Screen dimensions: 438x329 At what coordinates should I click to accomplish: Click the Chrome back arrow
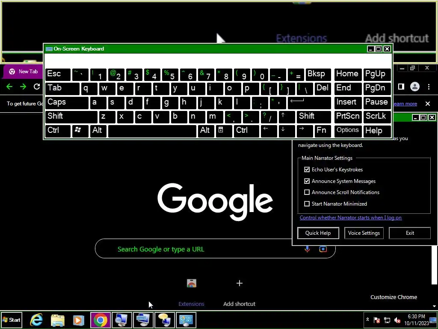(9, 87)
